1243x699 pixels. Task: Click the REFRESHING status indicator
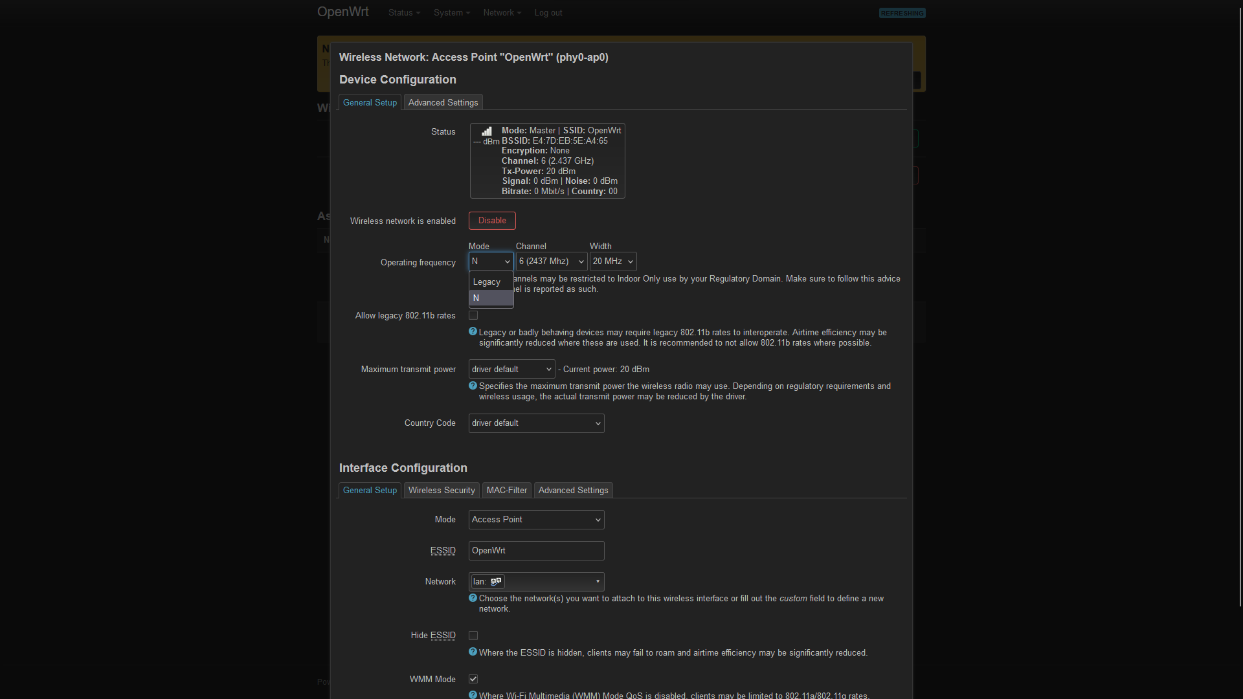tap(902, 13)
